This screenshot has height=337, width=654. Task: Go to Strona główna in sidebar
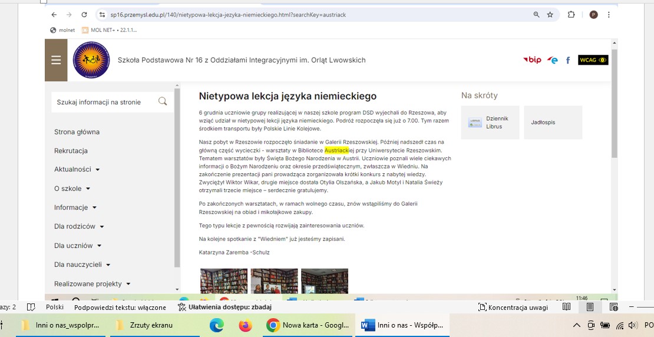coord(77,132)
